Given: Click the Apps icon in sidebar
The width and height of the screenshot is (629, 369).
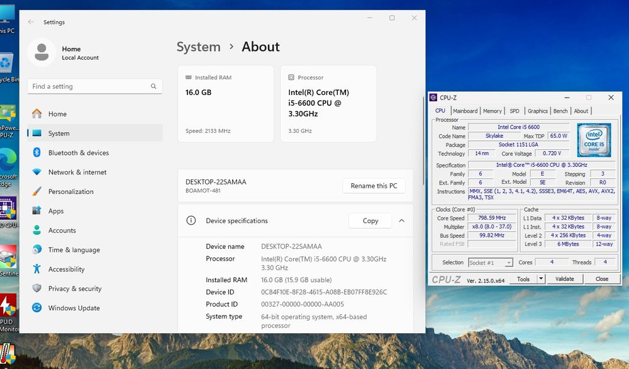Looking at the screenshot, I should [x=37, y=210].
